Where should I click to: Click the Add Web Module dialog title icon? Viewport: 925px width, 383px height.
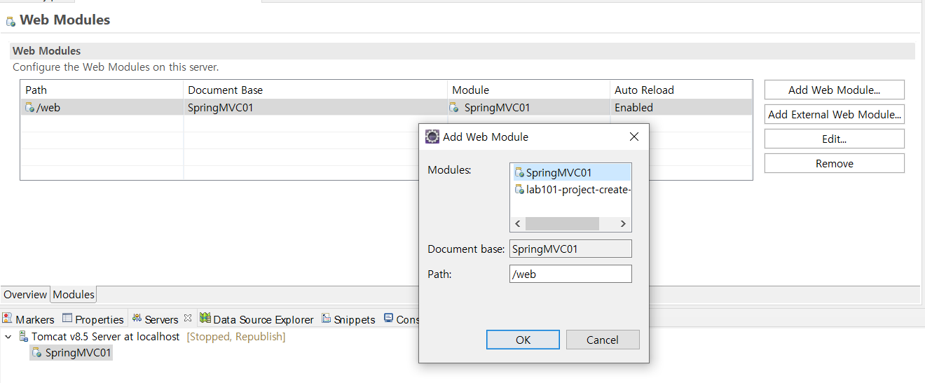[x=432, y=137]
